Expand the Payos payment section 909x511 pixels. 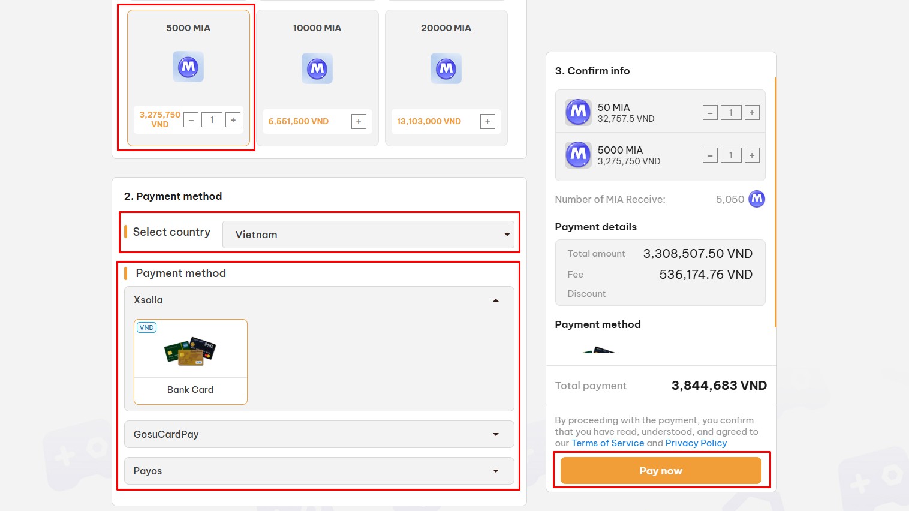319,471
